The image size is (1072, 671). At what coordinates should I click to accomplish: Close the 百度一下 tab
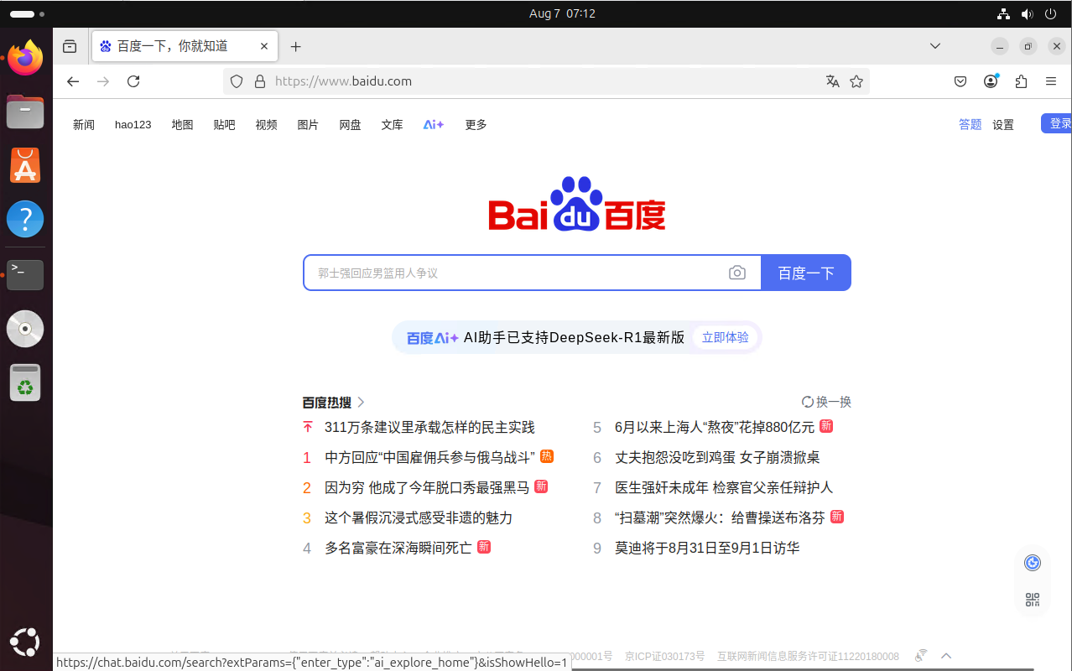264,47
